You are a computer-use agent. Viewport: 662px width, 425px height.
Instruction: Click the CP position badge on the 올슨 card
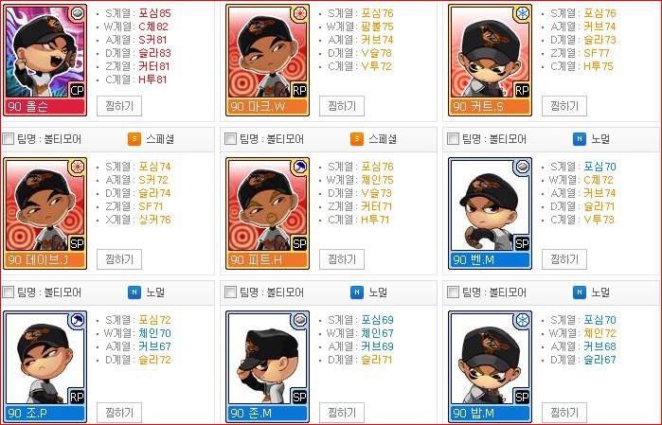(x=78, y=90)
